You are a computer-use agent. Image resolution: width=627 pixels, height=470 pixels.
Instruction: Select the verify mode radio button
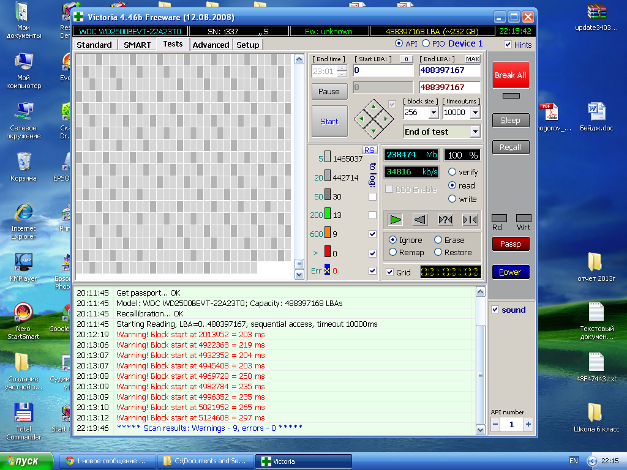(x=452, y=172)
